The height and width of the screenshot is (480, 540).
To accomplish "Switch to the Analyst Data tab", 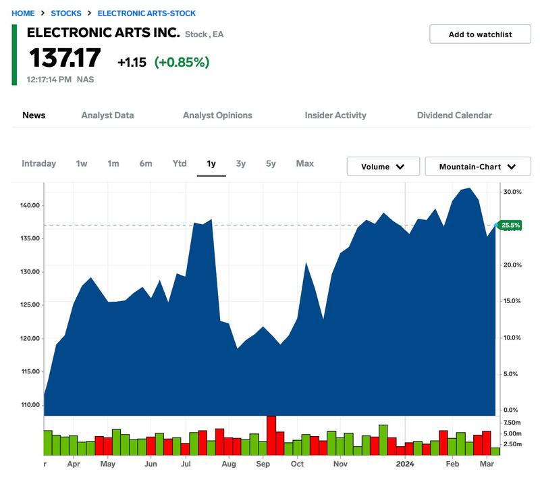I will (107, 115).
